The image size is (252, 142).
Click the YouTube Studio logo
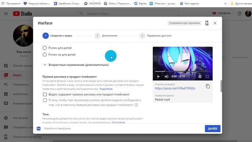click(x=22, y=14)
